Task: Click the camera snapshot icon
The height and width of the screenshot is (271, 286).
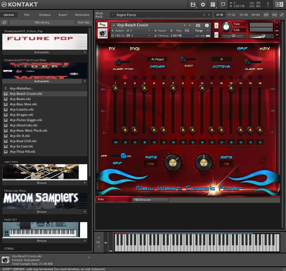Action: (198, 25)
